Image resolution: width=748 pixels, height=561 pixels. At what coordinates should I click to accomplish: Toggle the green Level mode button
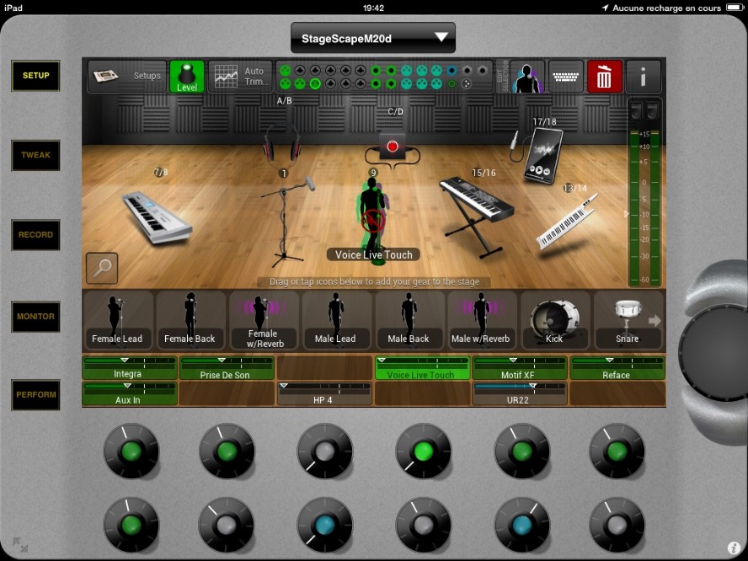click(x=187, y=77)
